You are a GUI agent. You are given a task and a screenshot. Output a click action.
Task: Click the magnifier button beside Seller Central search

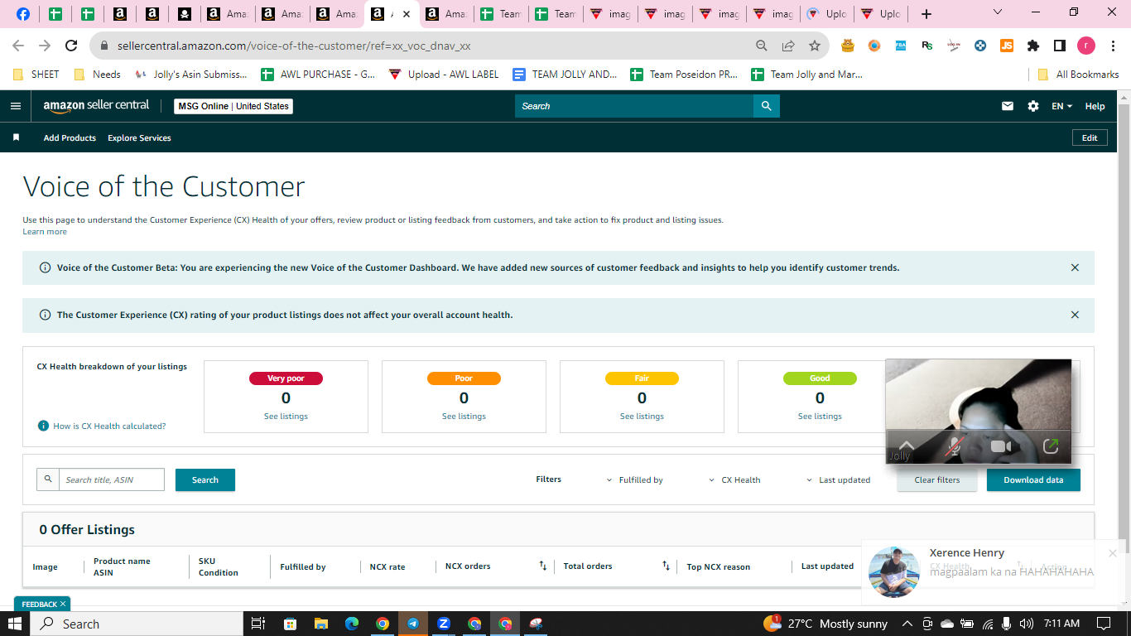766,106
